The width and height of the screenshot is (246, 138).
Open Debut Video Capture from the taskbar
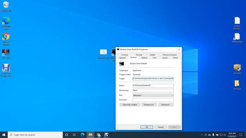click(x=106, y=135)
